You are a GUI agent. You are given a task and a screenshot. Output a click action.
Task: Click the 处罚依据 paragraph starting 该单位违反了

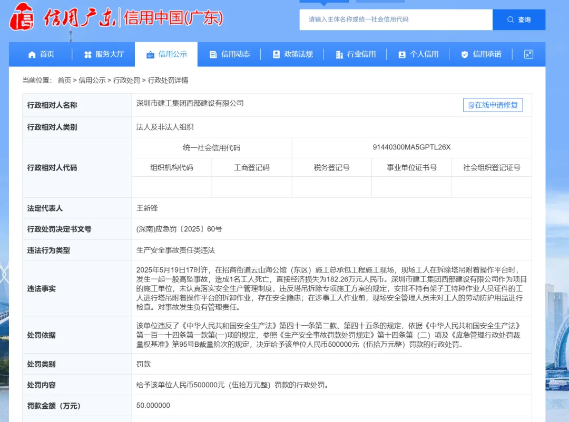click(x=329, y=335)
